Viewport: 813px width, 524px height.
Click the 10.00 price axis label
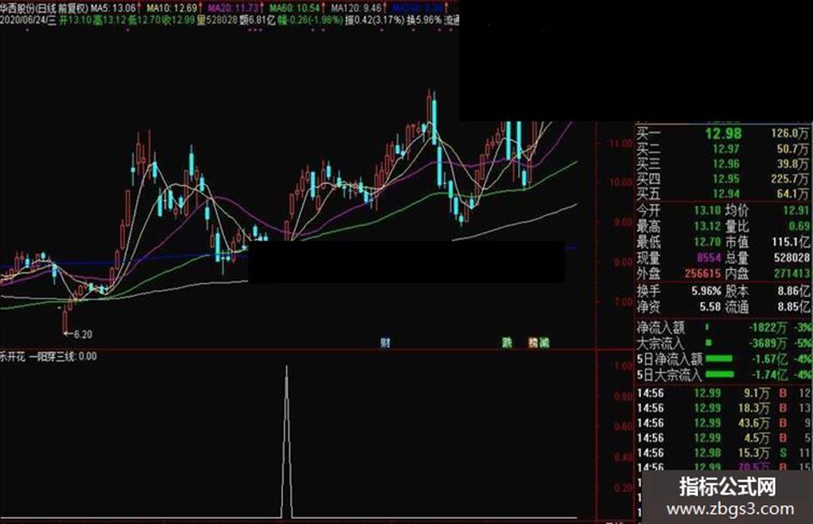coord(622,182)
